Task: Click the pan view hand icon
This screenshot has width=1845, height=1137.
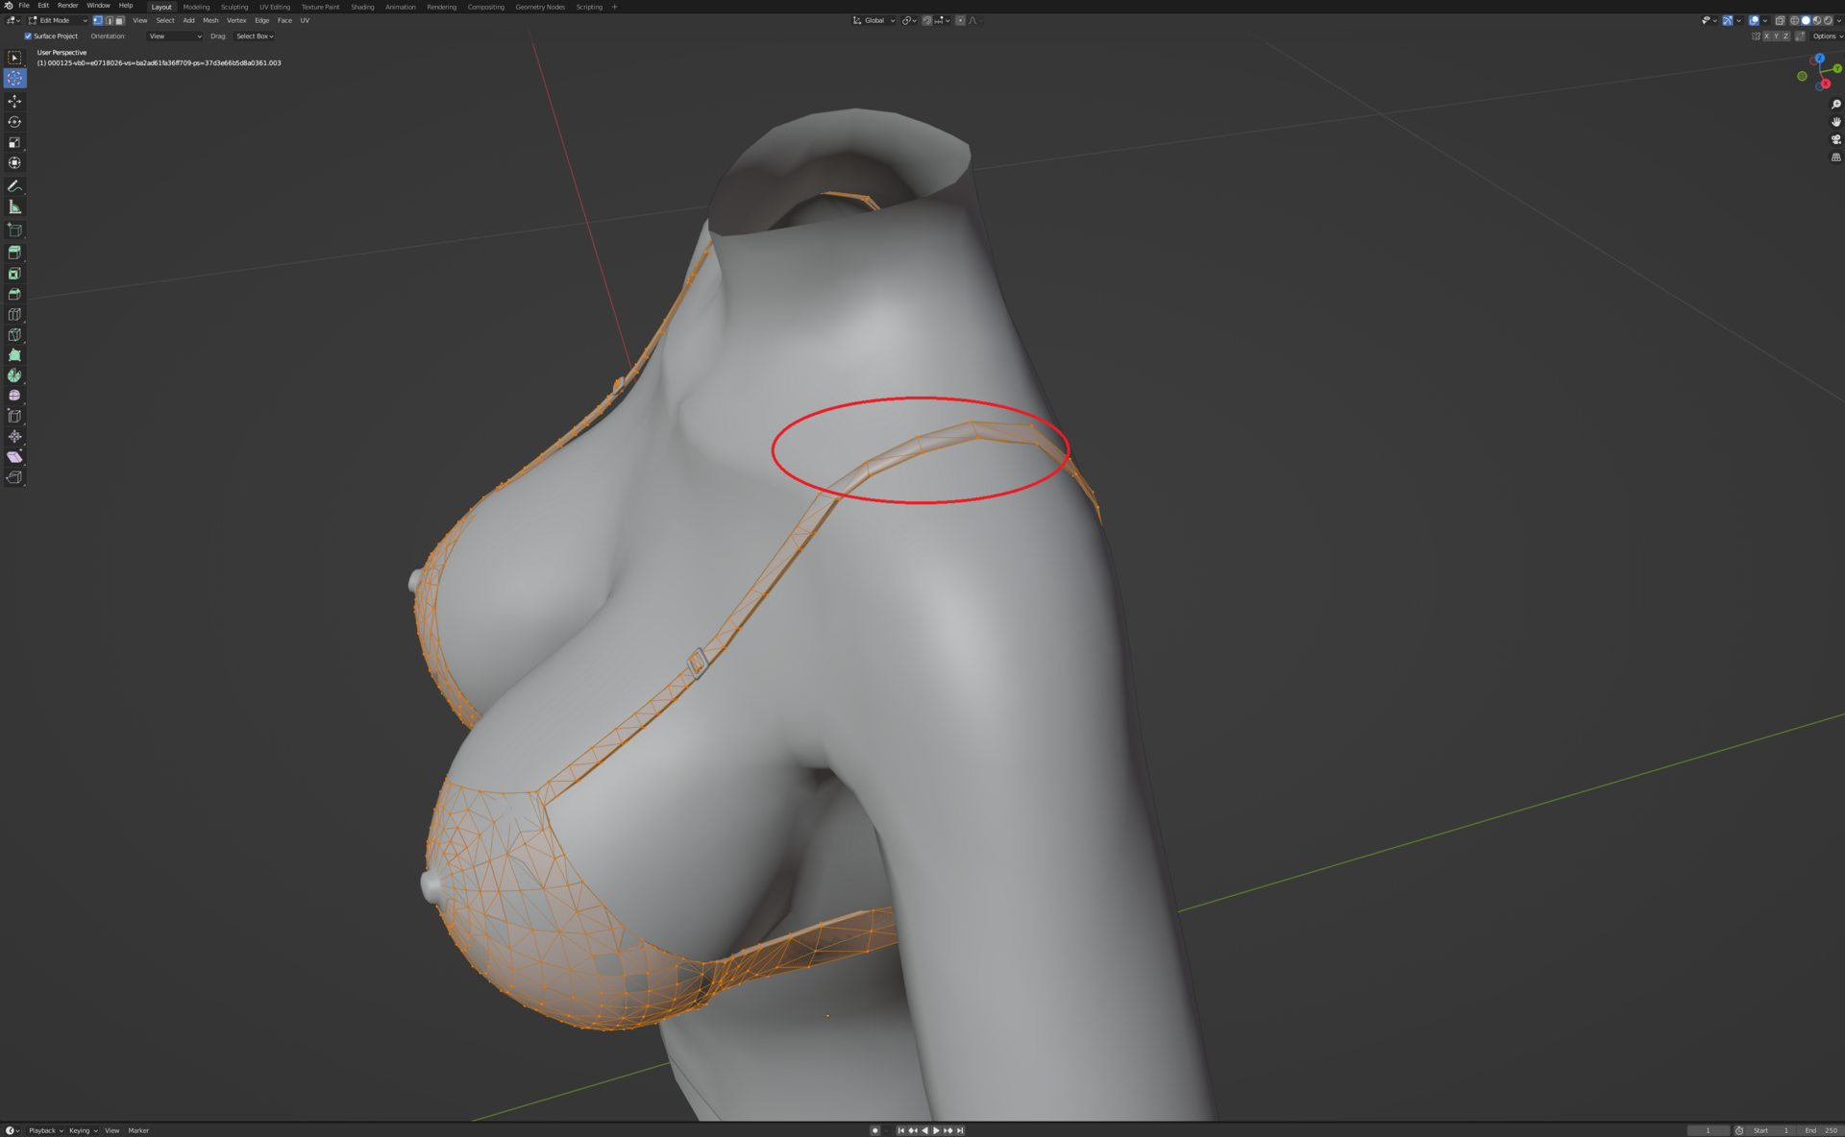Action: 1835,122
